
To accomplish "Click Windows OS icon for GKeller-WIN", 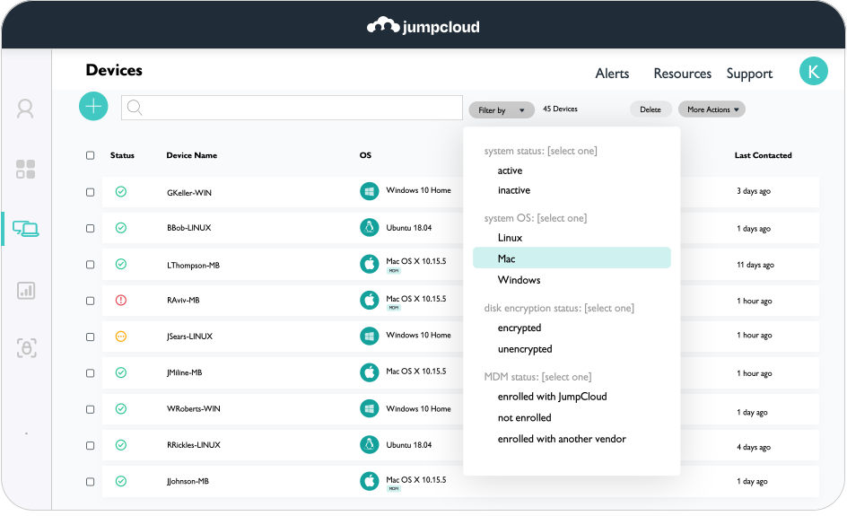I will coord(370,191).
